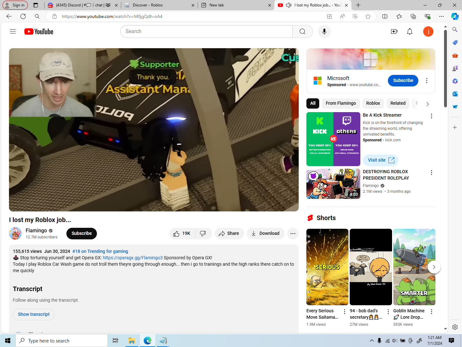
Task: Click the Sign in profile button
Action: coord(15,5)
